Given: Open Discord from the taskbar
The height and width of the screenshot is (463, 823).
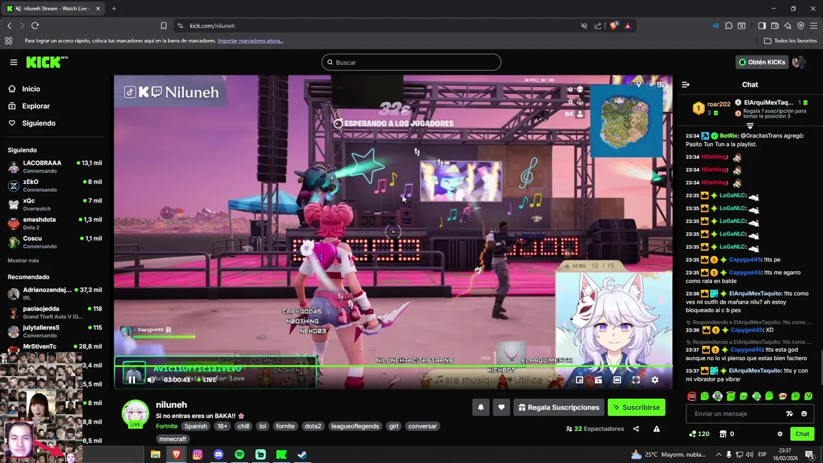Looking at the screenshot, I should [x=219, y=455].
